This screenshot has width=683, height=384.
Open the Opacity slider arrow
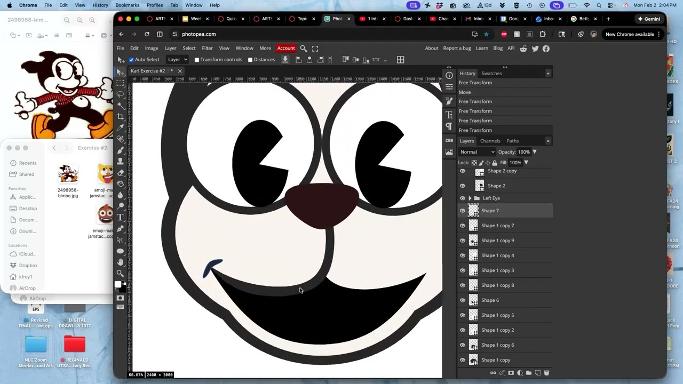point(534,152)
